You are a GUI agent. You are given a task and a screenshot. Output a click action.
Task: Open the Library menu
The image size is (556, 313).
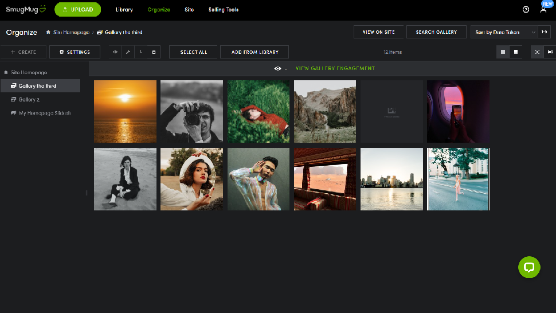coord(124,10)
